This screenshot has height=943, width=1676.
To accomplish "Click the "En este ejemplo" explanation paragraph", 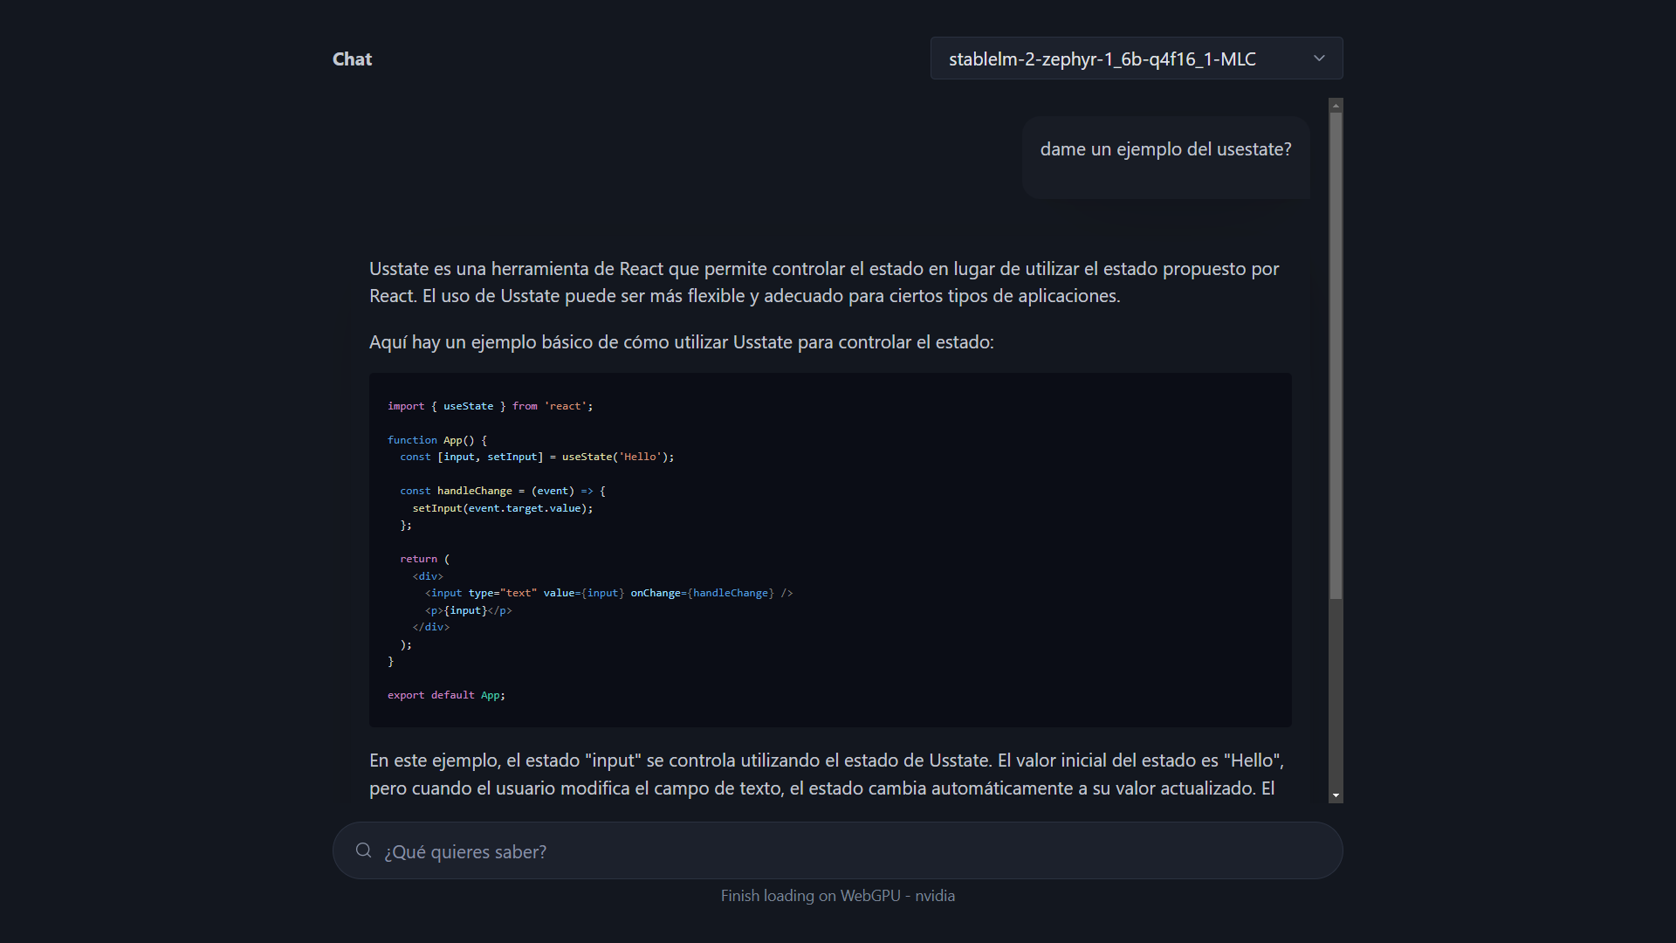I will (x=827, y=774).
